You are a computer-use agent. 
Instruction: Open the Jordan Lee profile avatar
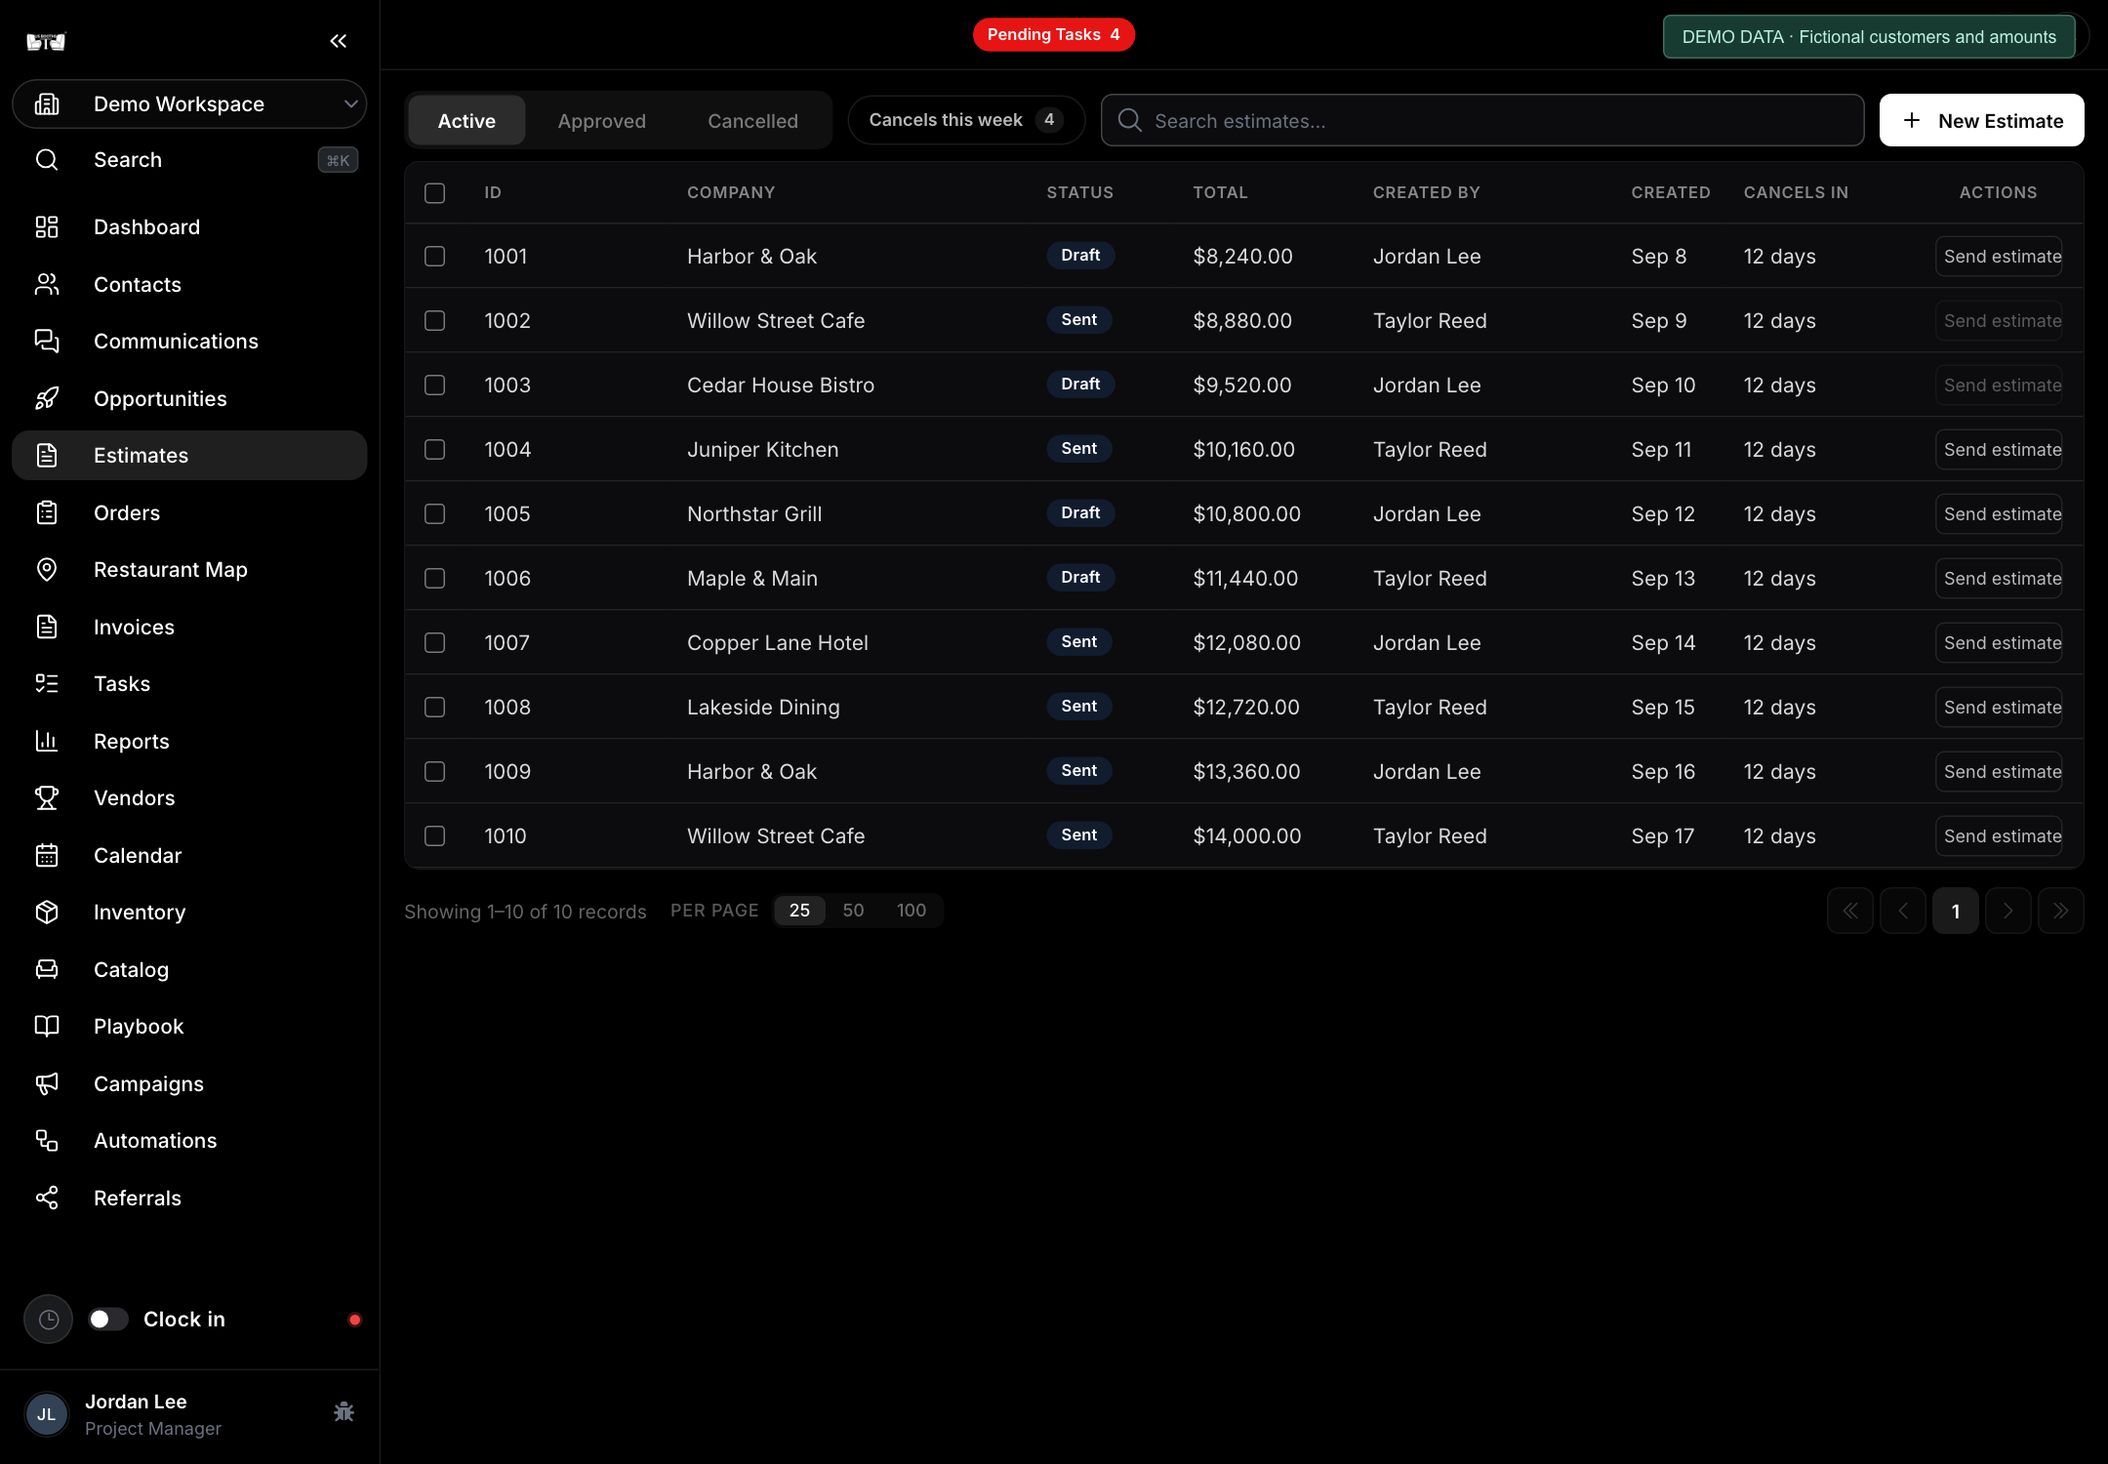point(47,1415)
